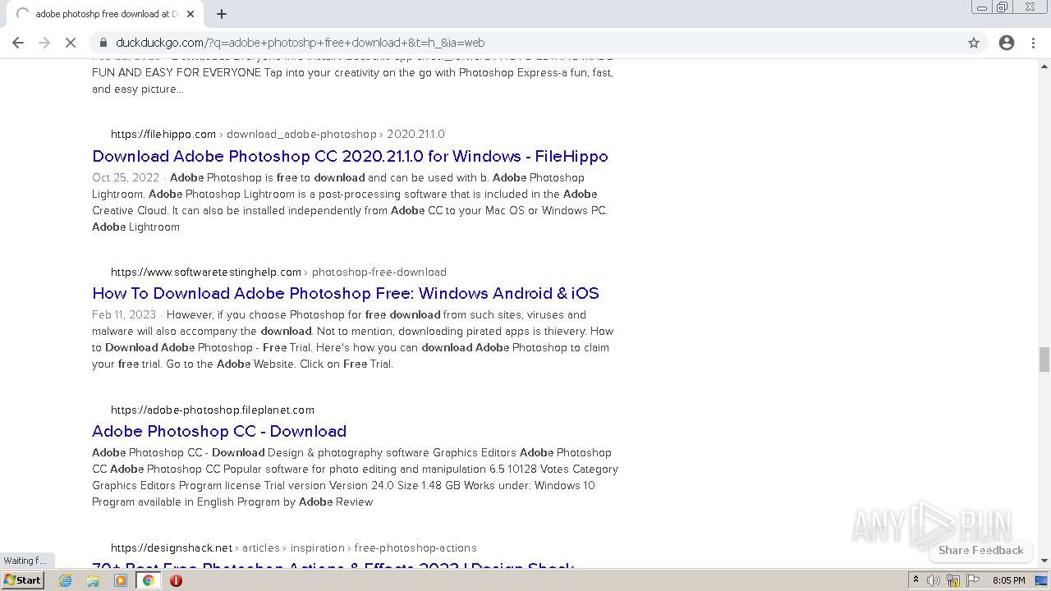The height and width of the screenshot is (591, 1051).
Task: Open the Chrome profile avatar menu
Action: [1007, 43]
